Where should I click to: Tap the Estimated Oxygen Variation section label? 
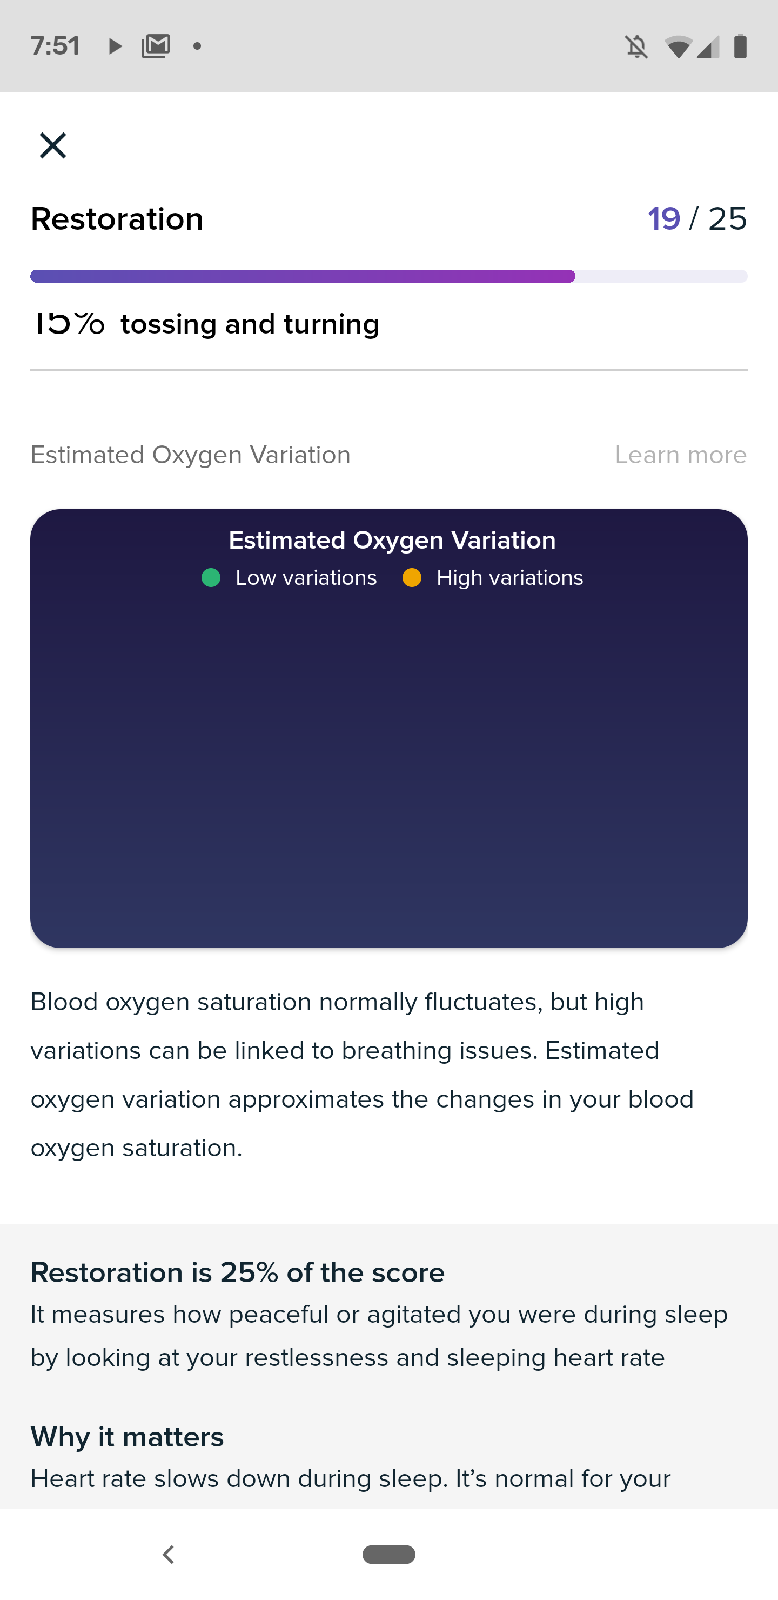click(191, 455)
